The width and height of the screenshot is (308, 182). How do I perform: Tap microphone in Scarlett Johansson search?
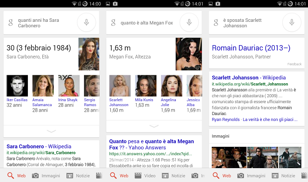point(292,22)
